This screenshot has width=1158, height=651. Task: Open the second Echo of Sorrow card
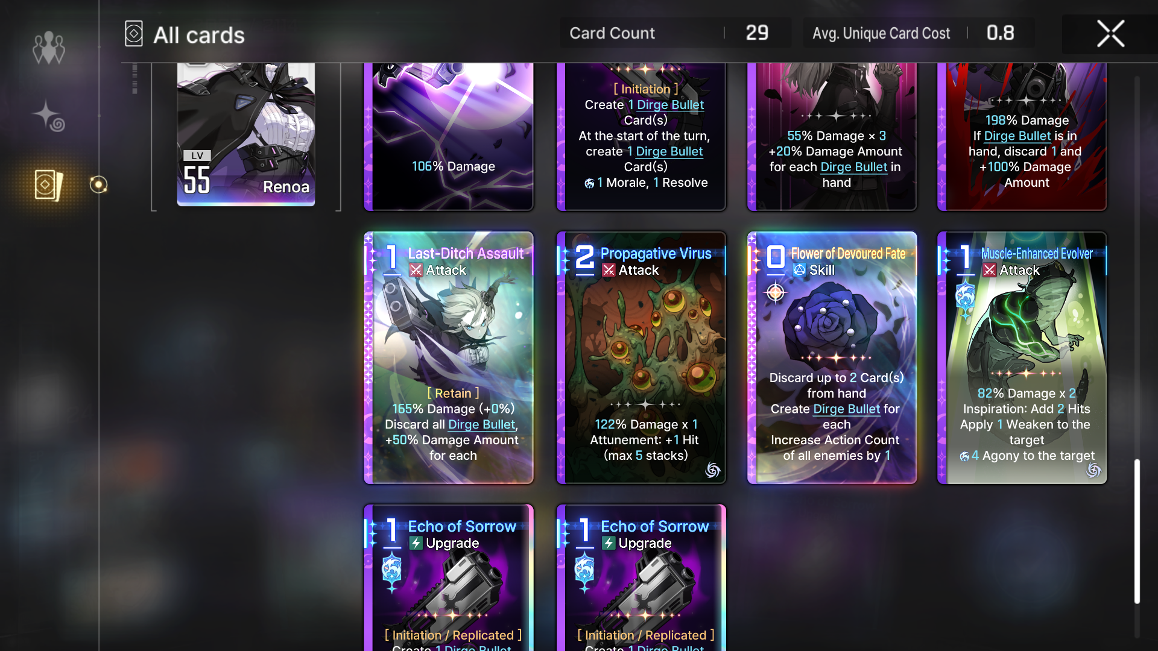tap(641, 577)
